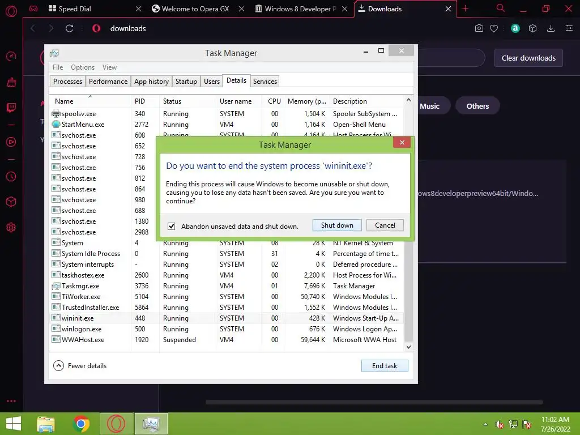The image size is (580, 435).
Task: Open the GX Corner controller icon
Action: pyautogui.click(x=33, y=8)
